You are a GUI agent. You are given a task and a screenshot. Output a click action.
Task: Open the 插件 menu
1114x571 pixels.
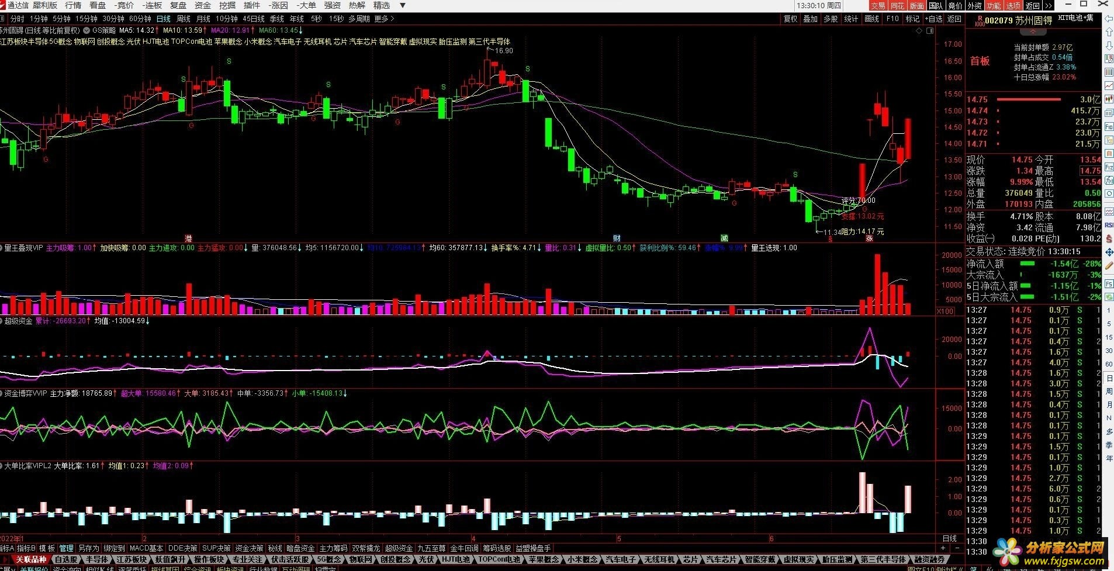point(252,5)
